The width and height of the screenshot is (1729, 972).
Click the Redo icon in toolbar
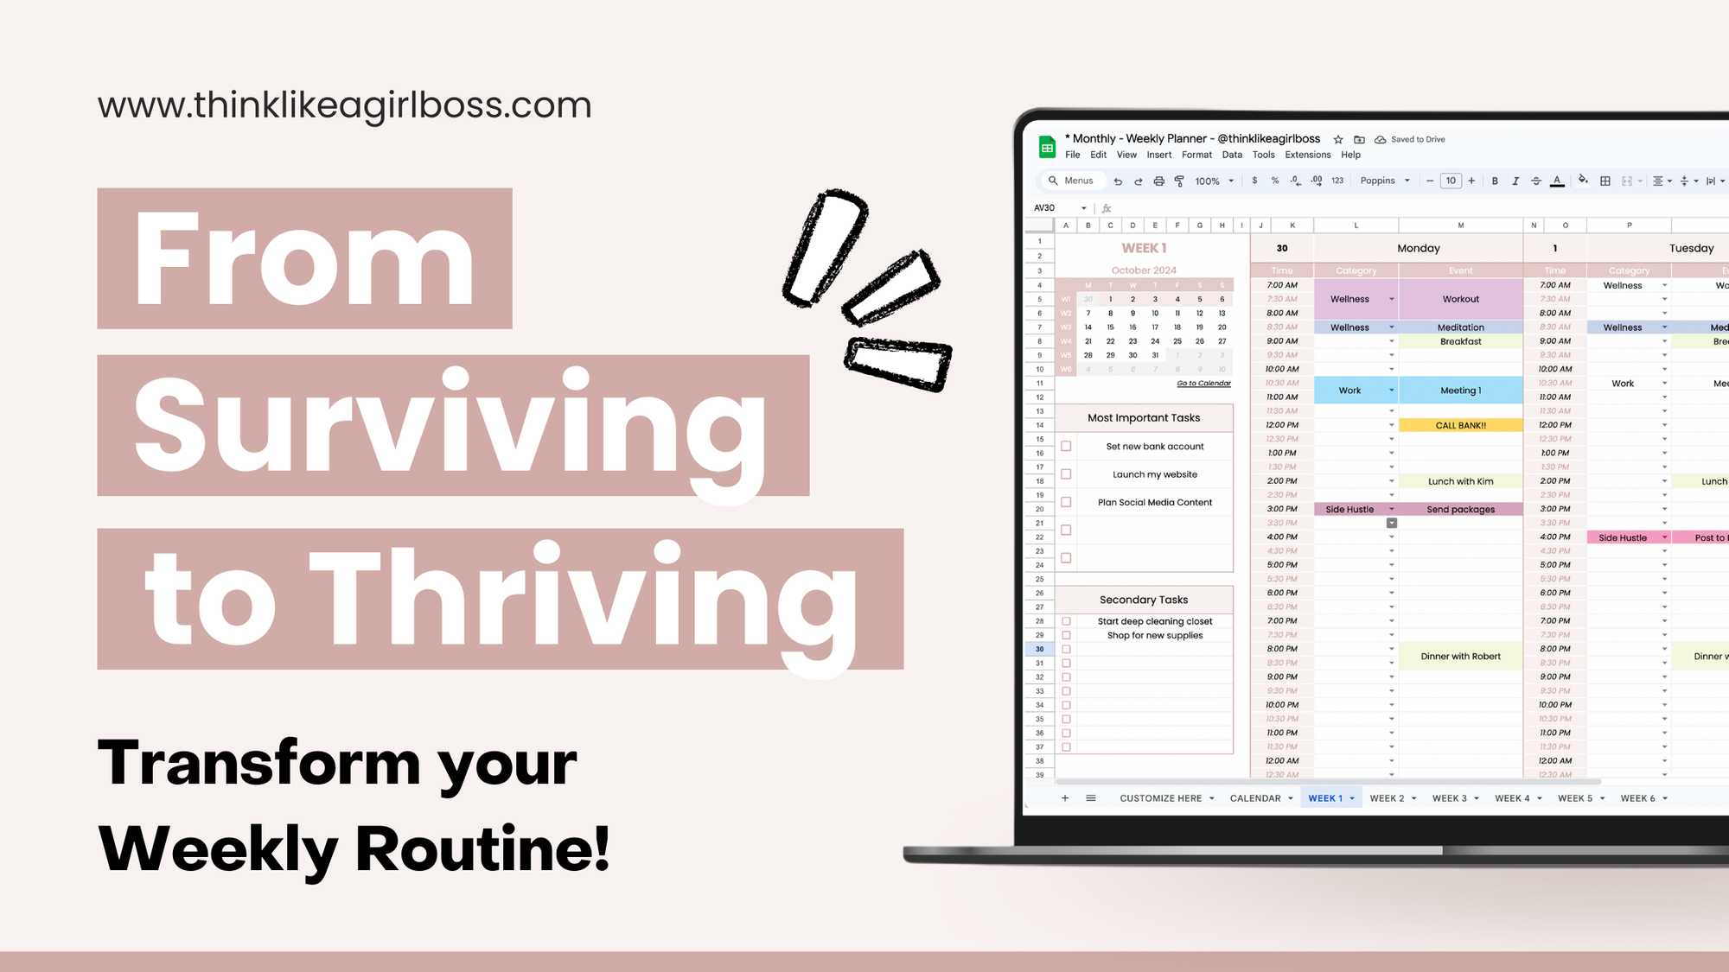[1138, 181]
